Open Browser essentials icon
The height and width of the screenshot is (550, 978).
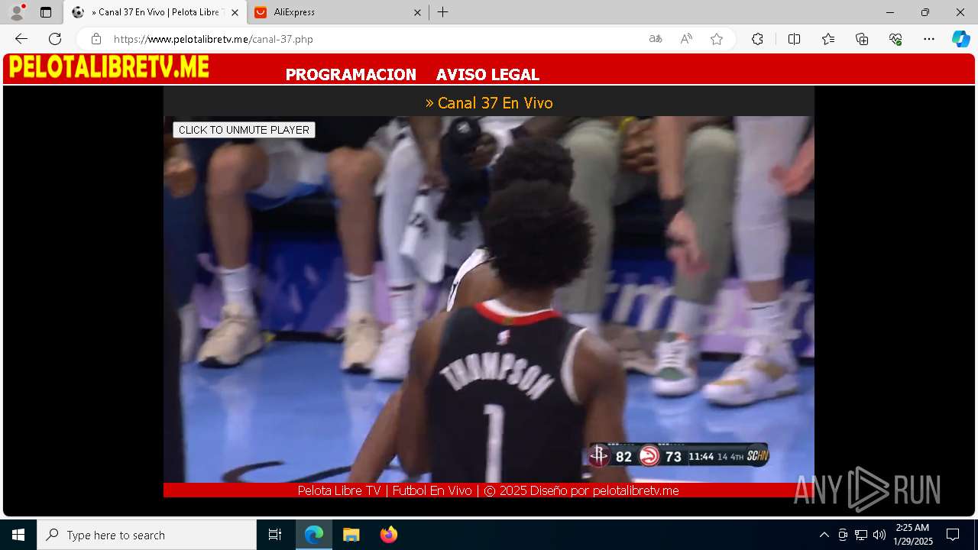pyautogui.click(x=895, y=39)
